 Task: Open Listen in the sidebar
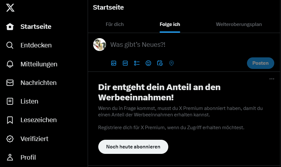(30, 101)
